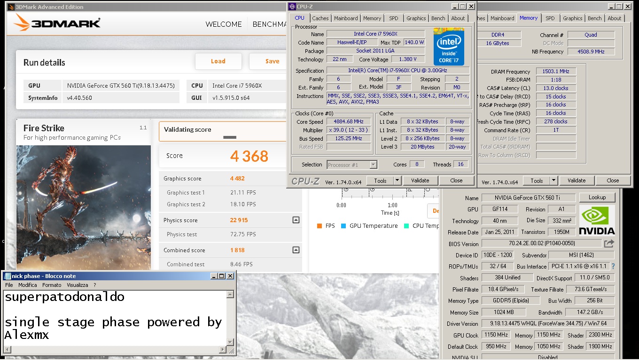639x360 pixels.
Task: Click the Core Speed 4884.68 MHz field
Action: pos(348,121)
